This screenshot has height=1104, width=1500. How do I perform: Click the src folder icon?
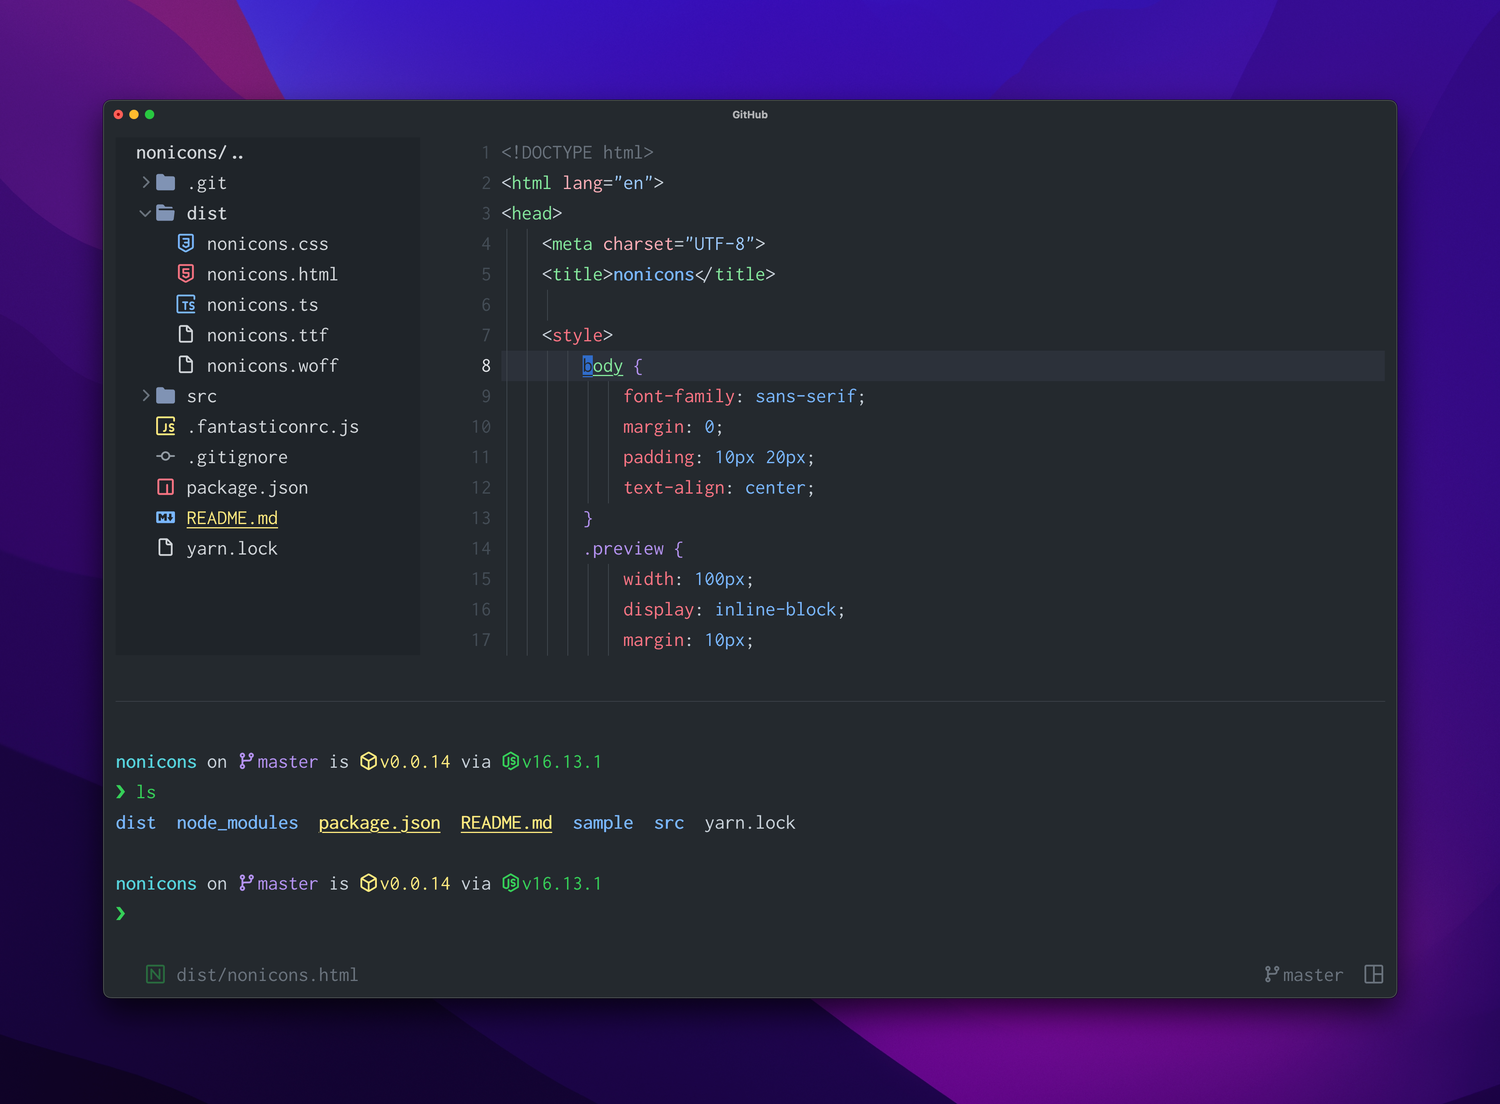click(166, 396)
